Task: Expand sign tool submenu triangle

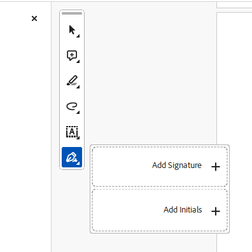Action: [78, 164]
